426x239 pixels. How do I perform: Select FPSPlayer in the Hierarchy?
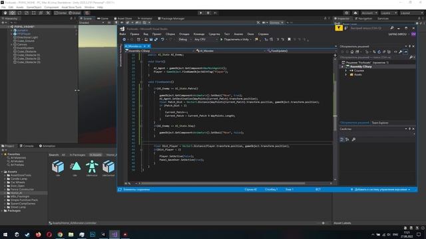(x=24, y=34)
